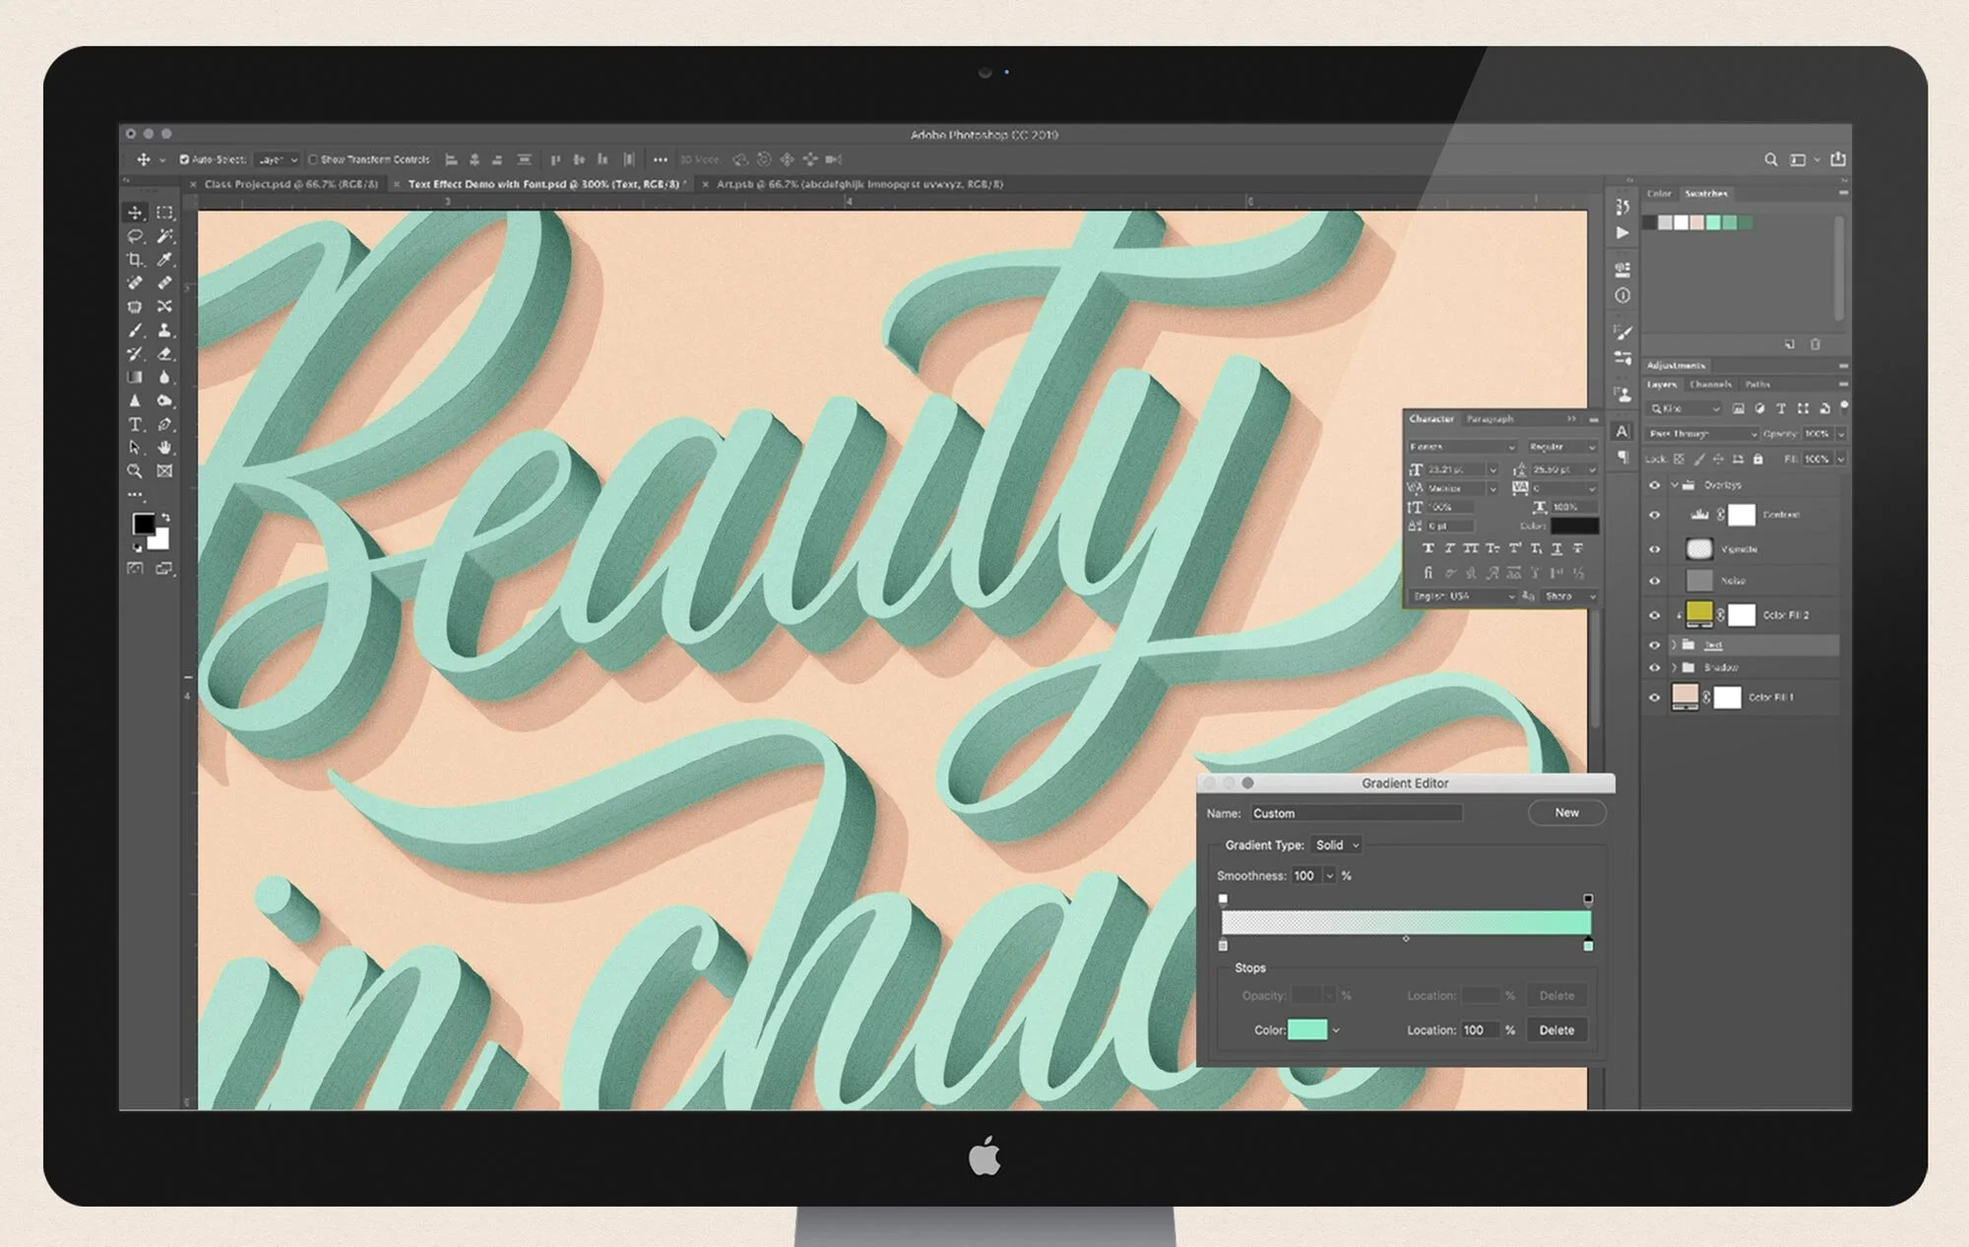Viewport: 1969px width, 1247px height.
Task: Open the Search icon in options bar
Action: (1770, 159)
